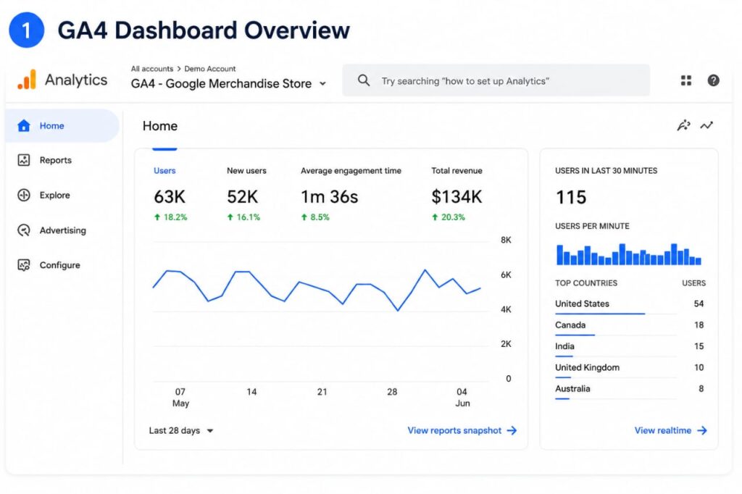
Task: Click the arrow next to View realtime
Action: coord(702,430)
